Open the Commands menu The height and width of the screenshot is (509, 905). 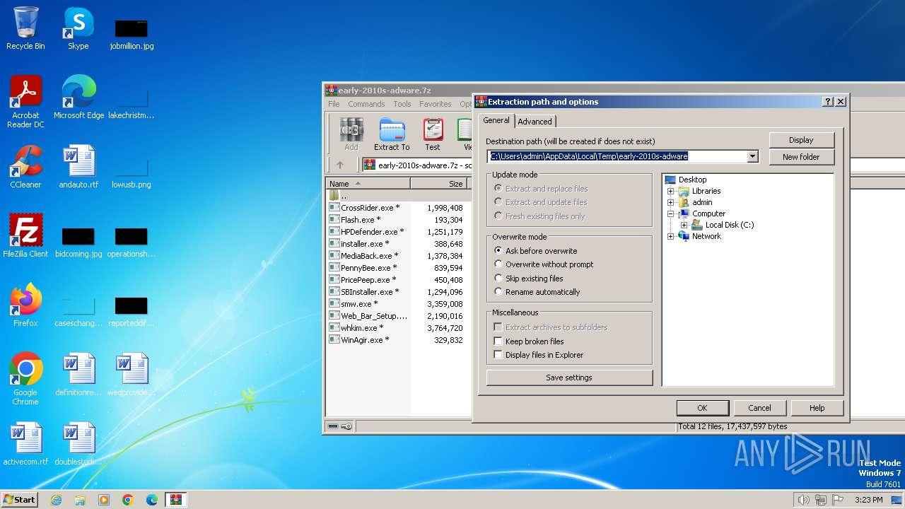366,104
